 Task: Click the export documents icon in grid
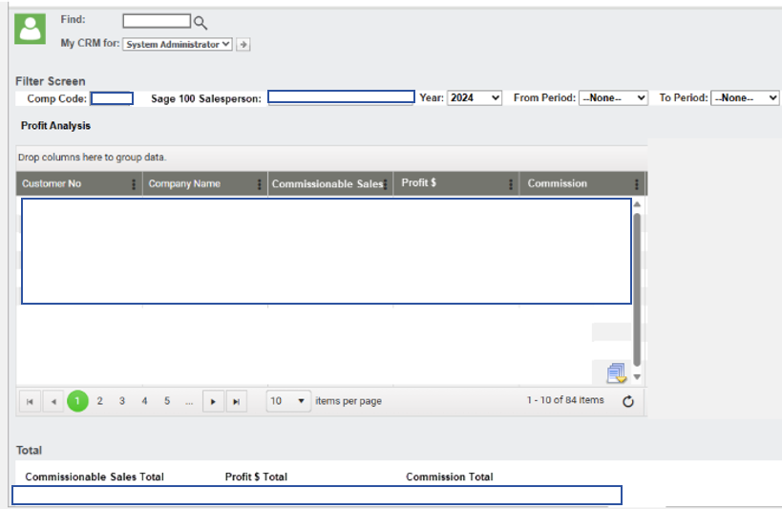coord(616,373)
